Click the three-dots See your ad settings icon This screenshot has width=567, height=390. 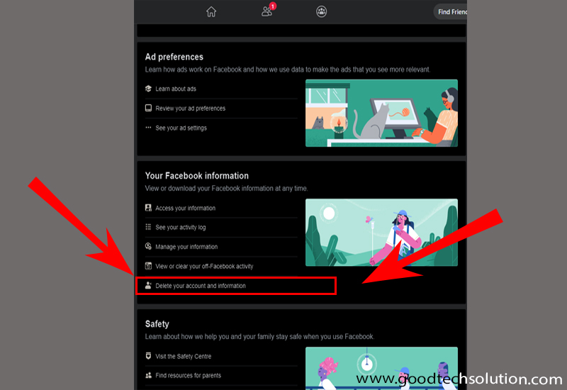(148, 128)
